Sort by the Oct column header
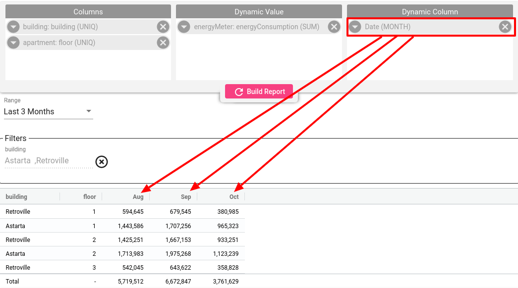 pyautogui.click(x=234, y=196)
